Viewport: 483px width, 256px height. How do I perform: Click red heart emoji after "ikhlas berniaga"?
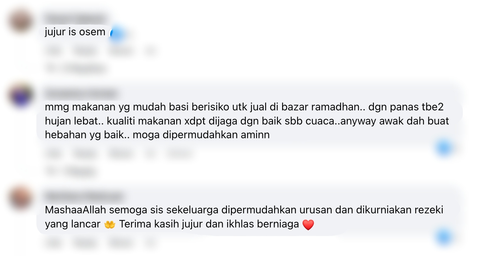click(x=308, y=225)
